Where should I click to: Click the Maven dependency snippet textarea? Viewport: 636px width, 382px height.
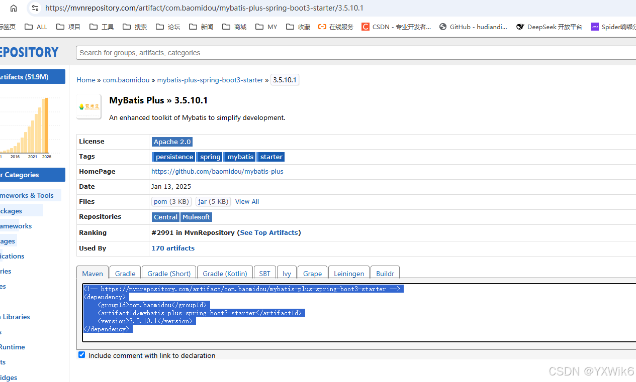(359, 313)
